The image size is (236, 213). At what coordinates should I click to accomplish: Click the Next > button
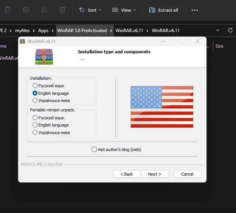pos(155,174)
